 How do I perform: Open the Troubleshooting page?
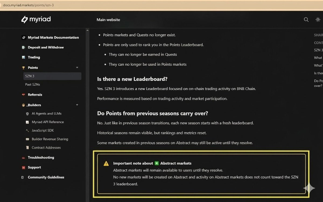point(41,157)
